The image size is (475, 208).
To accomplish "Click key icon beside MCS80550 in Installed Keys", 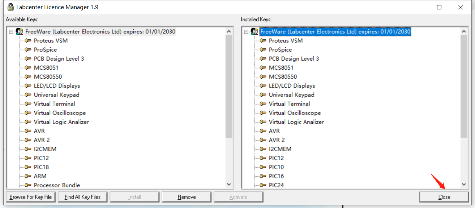I will pyautogui.click(x=263, y=77).
